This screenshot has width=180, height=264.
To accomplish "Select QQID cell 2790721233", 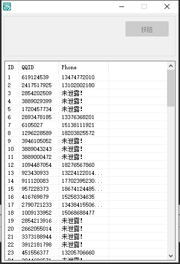I will [x=36, y=205].
